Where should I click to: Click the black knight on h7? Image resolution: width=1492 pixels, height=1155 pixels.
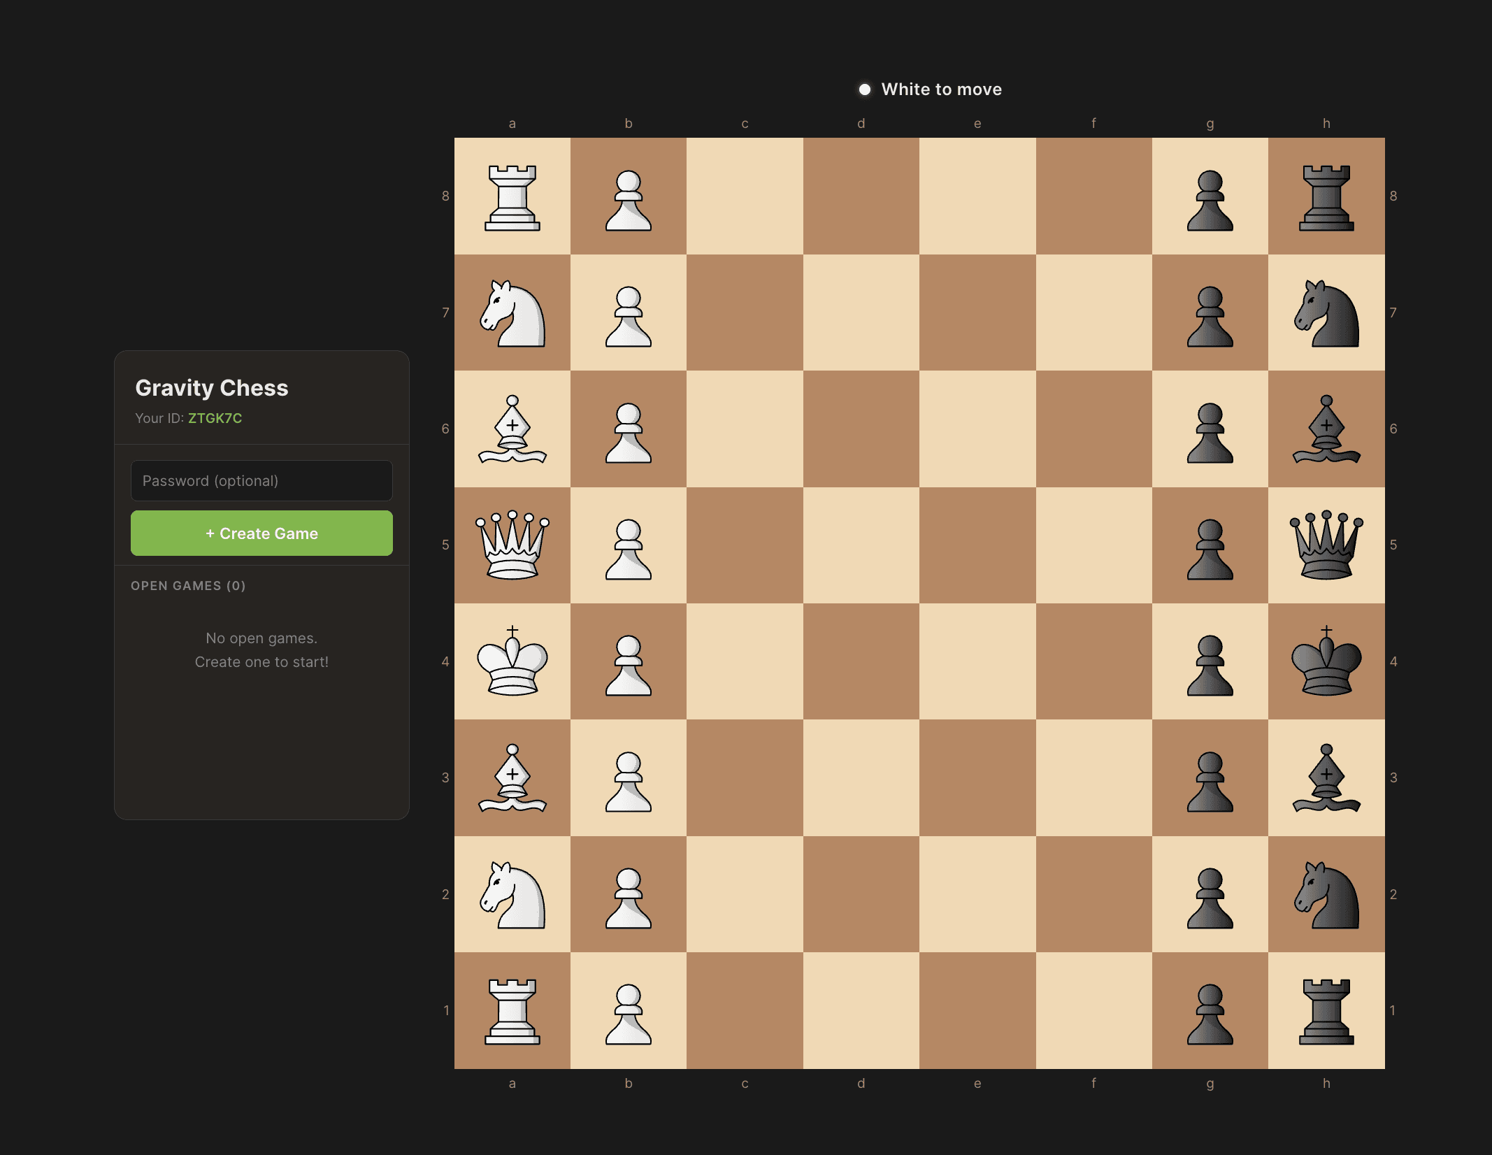pos(1326,313)
